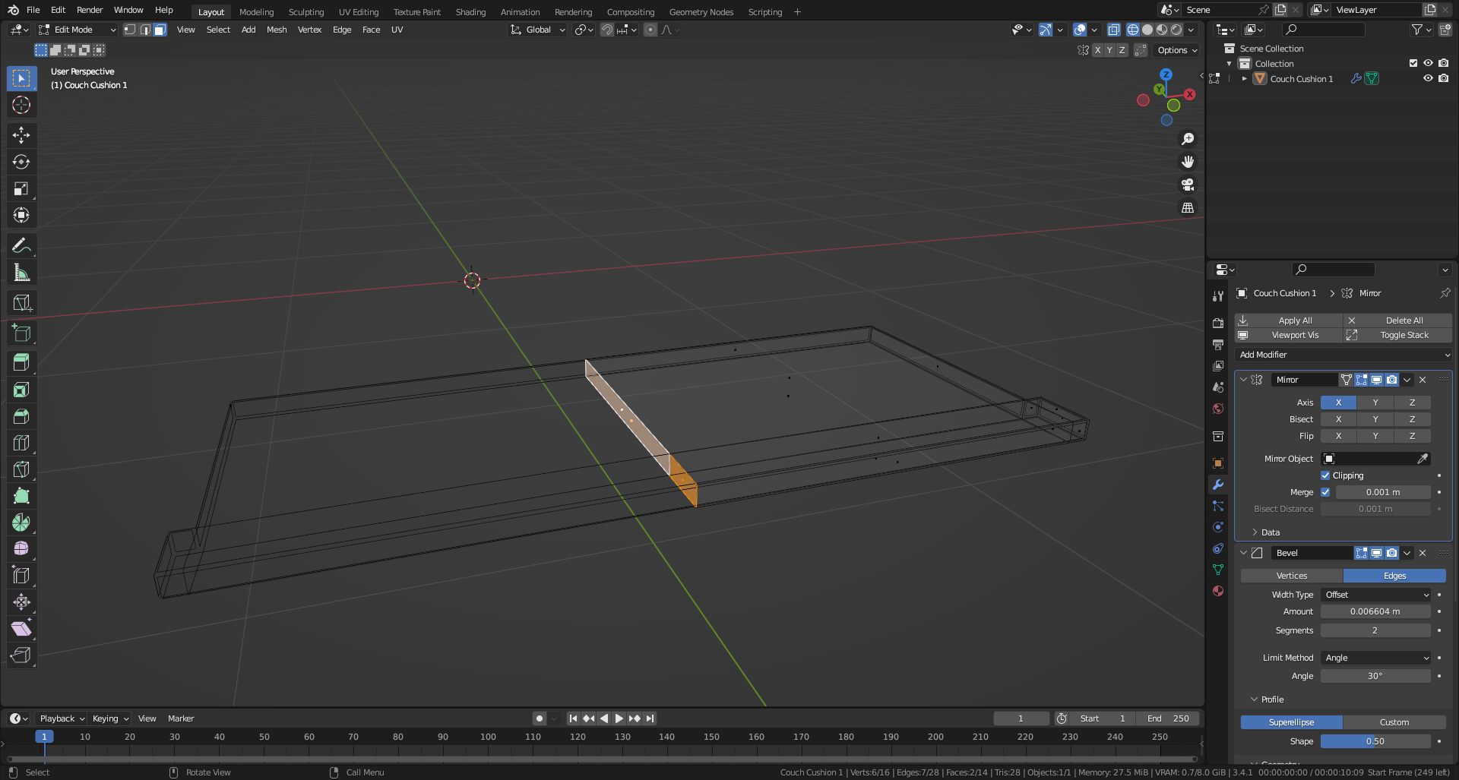The image size is (1459, 780).
Task: Toggle the Merge checkbox
Action: 1325,492
